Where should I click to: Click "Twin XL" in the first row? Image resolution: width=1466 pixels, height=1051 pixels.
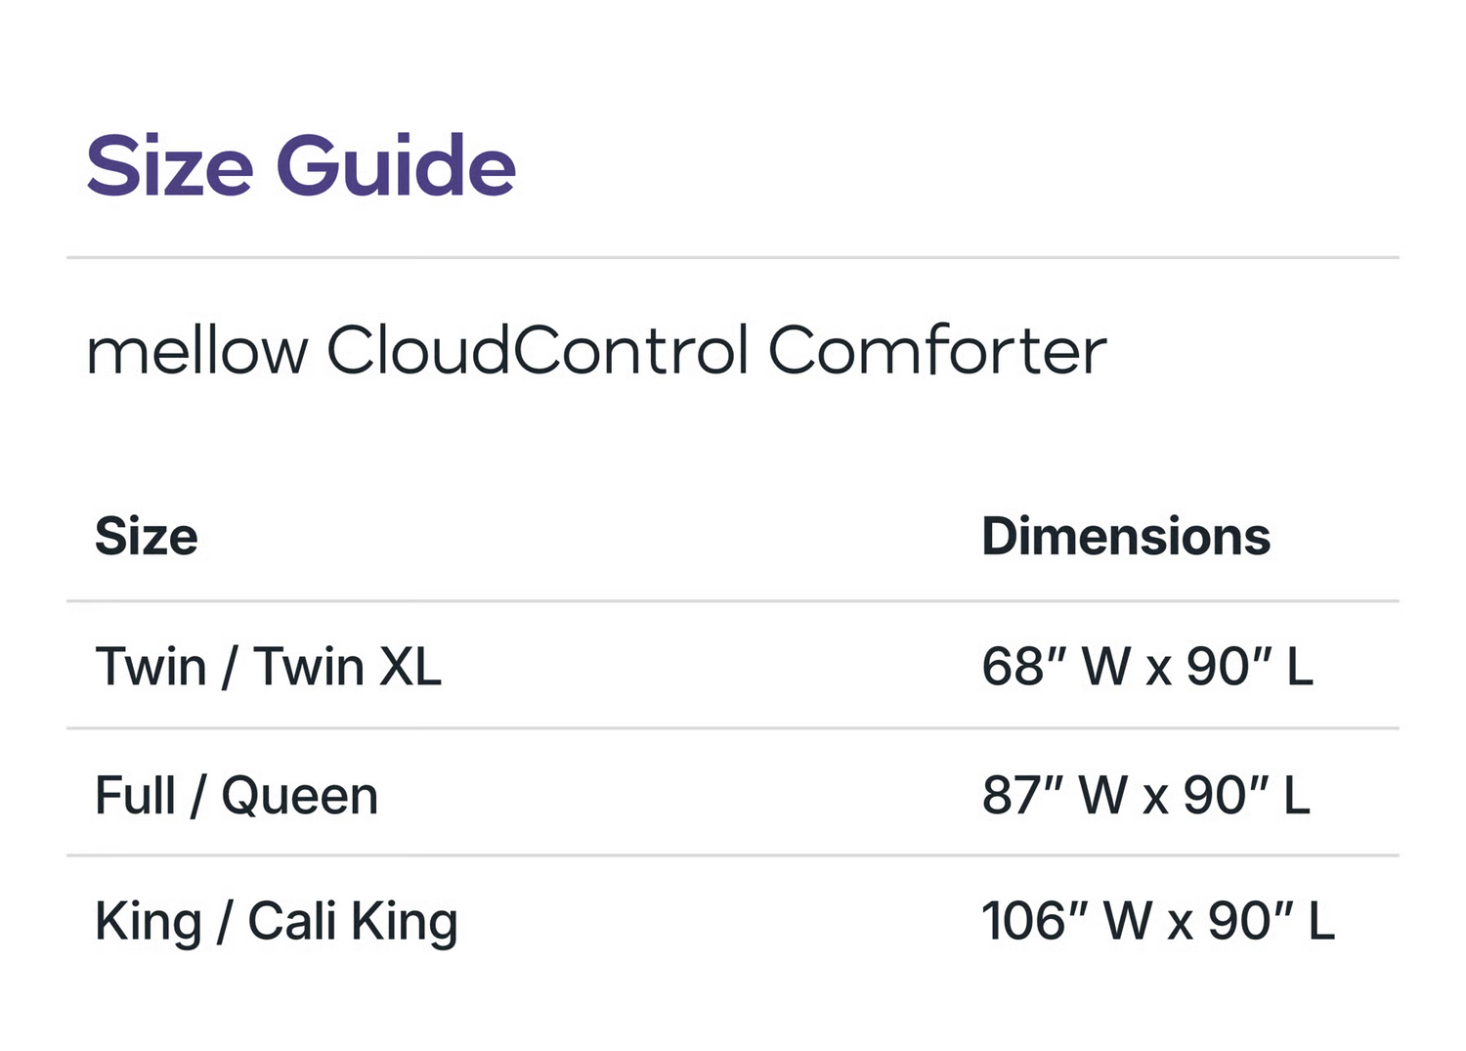pos(347,667)
